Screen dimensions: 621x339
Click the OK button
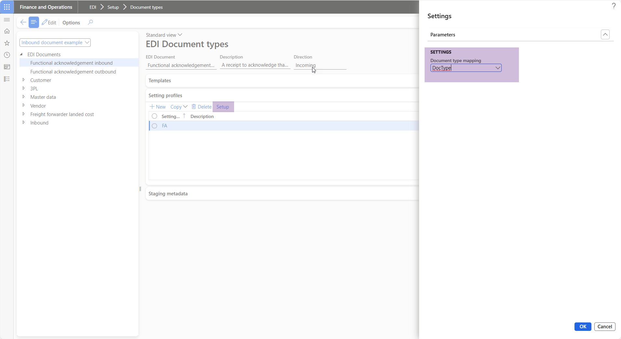pos(583,327)
